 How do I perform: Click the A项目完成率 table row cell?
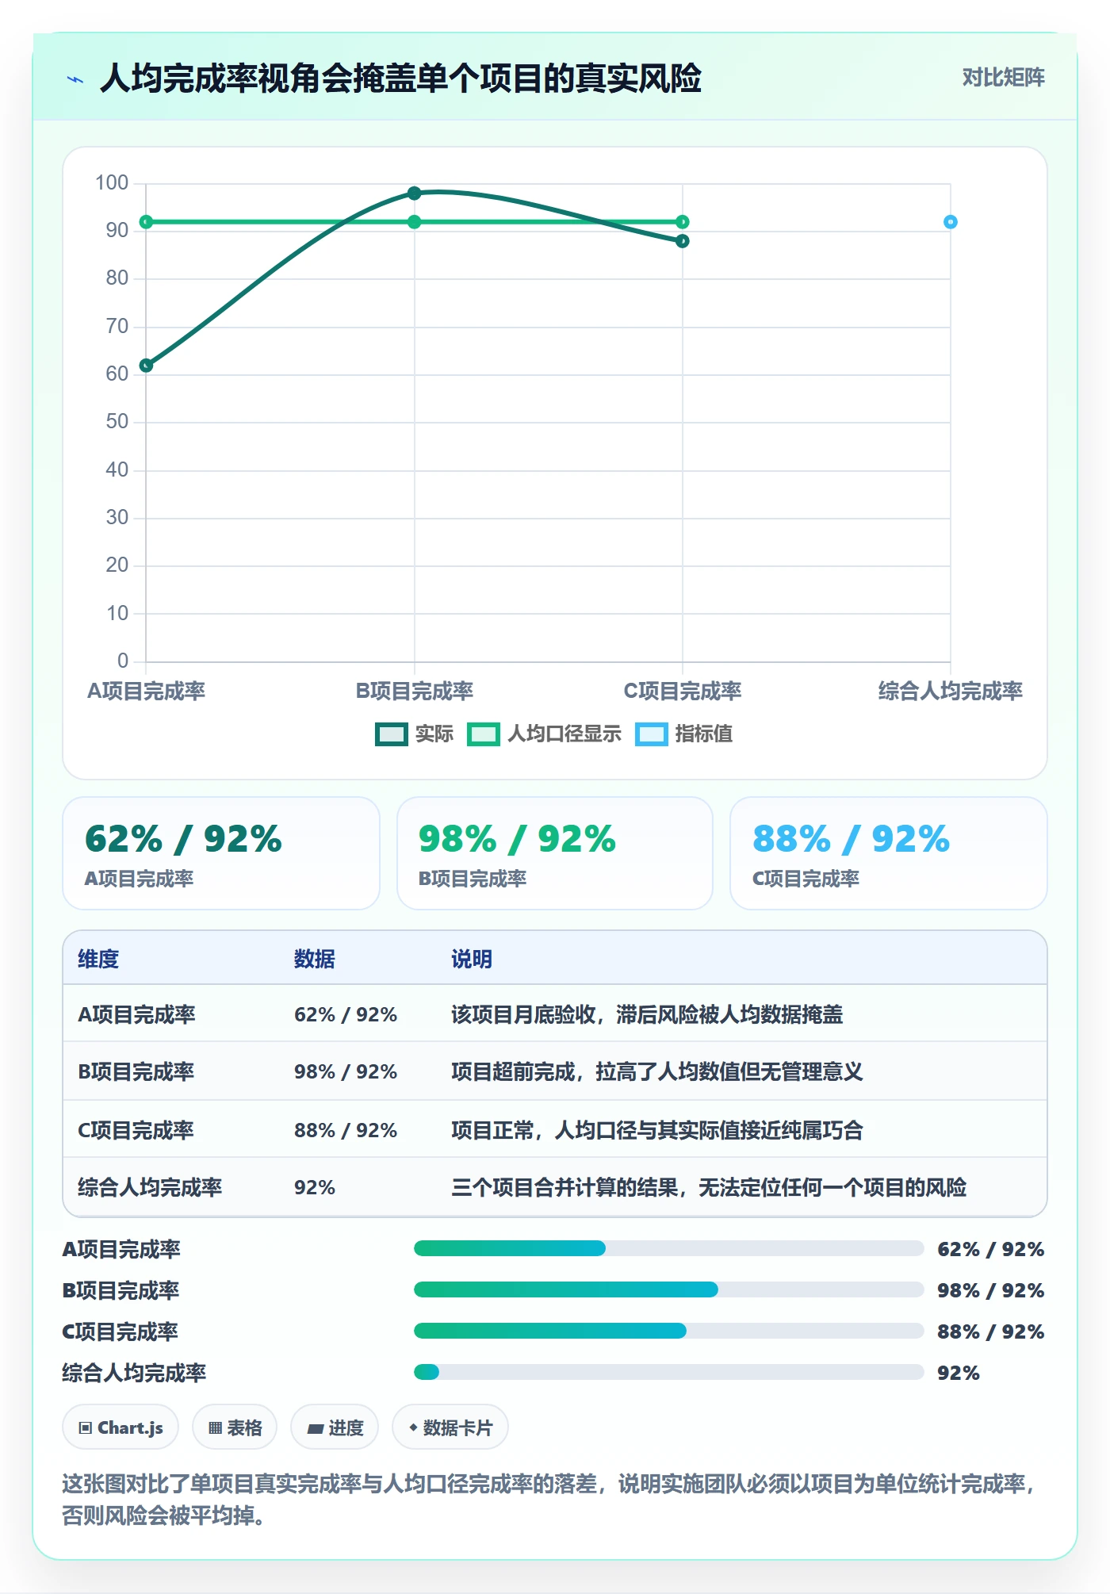tap(136, 1014)
